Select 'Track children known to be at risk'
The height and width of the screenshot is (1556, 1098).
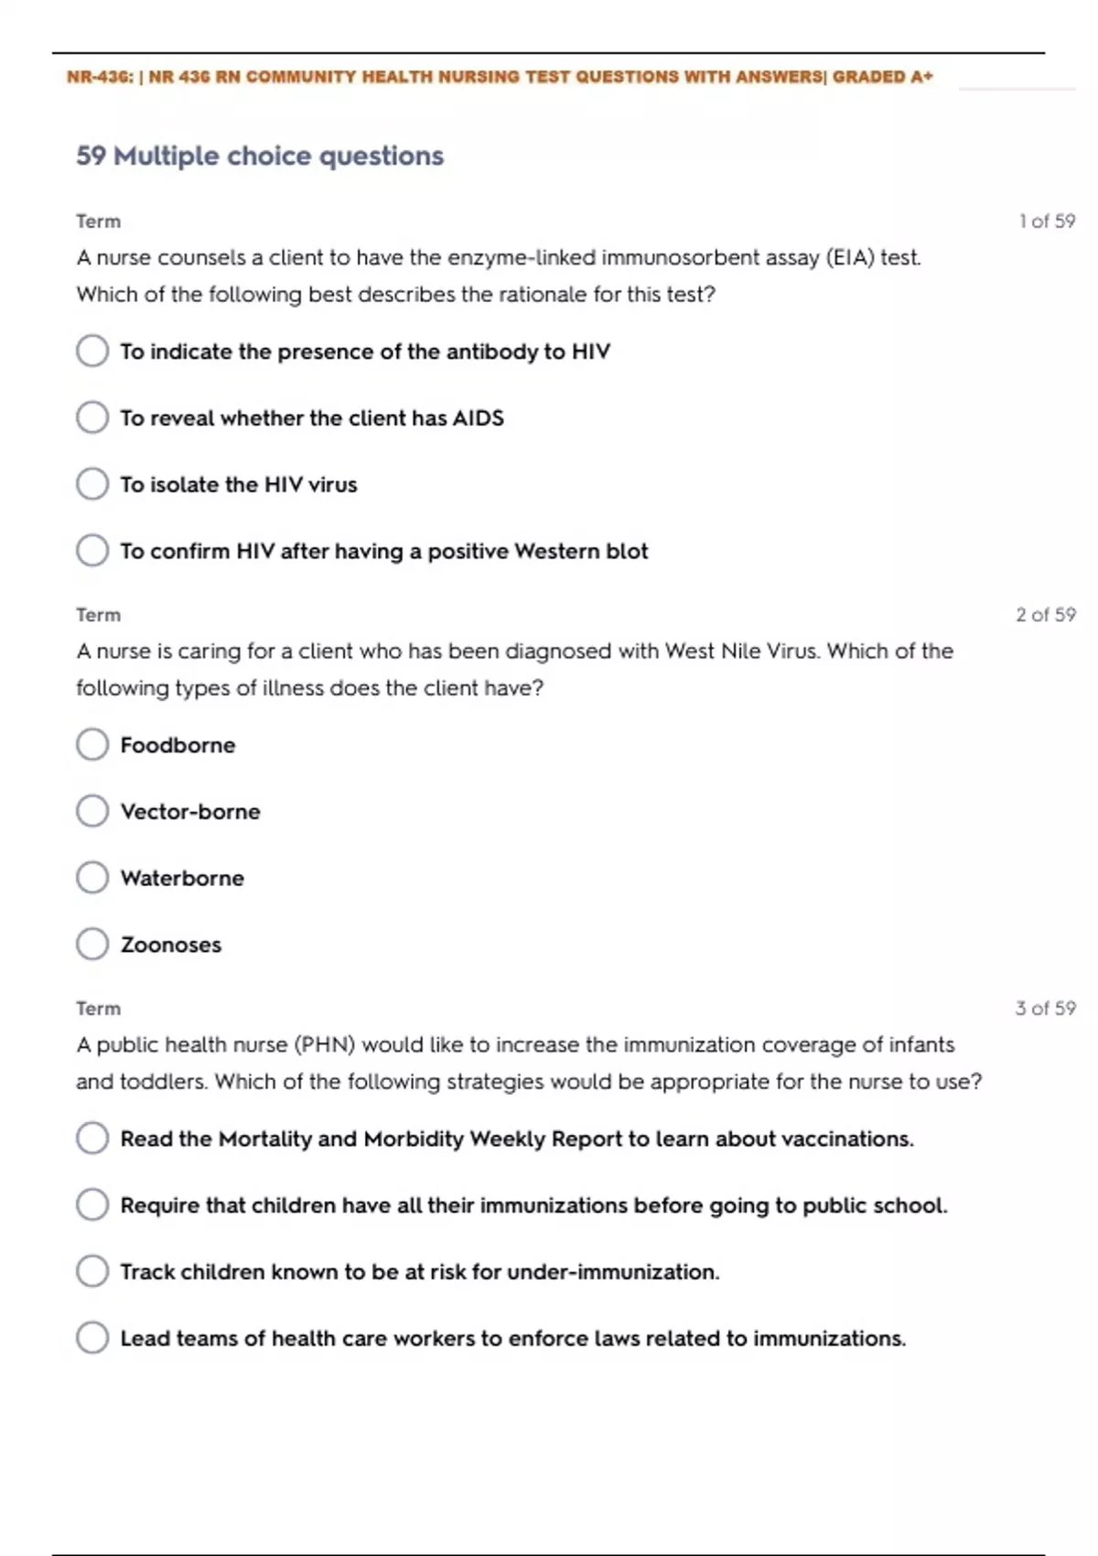[x=92, y=1271]
